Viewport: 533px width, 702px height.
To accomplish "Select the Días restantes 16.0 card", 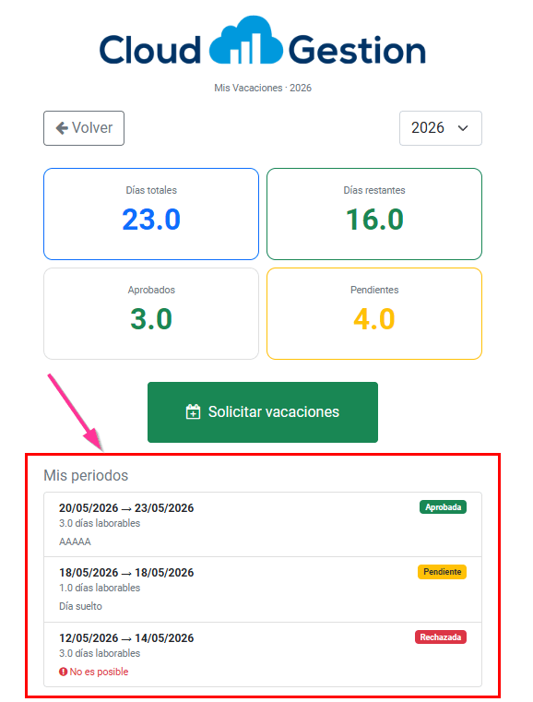I will coord(374,214).
